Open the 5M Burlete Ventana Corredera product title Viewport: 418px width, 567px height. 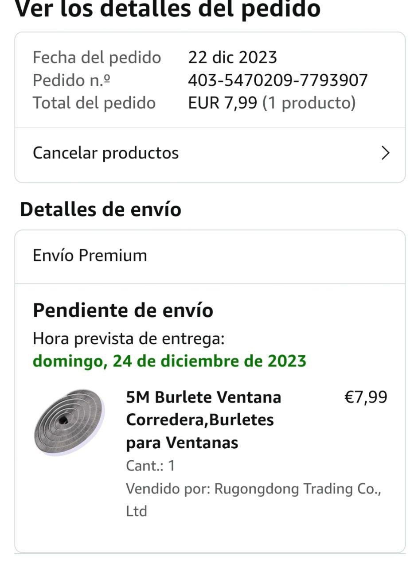point(203,419)
